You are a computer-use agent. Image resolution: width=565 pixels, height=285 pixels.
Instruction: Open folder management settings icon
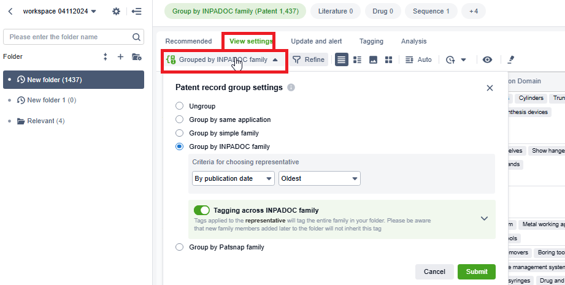pyautogui.click(x=136, y=56)
